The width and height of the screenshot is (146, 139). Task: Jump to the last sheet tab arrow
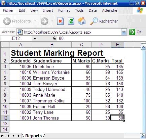pyautogui.click(x=19, y=136)
